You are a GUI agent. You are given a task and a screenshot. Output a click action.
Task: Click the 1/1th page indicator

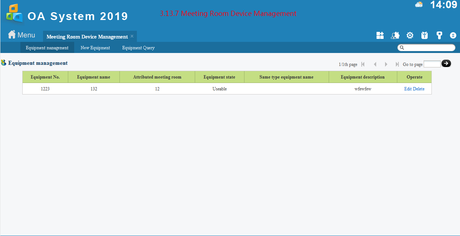(348, 64)
